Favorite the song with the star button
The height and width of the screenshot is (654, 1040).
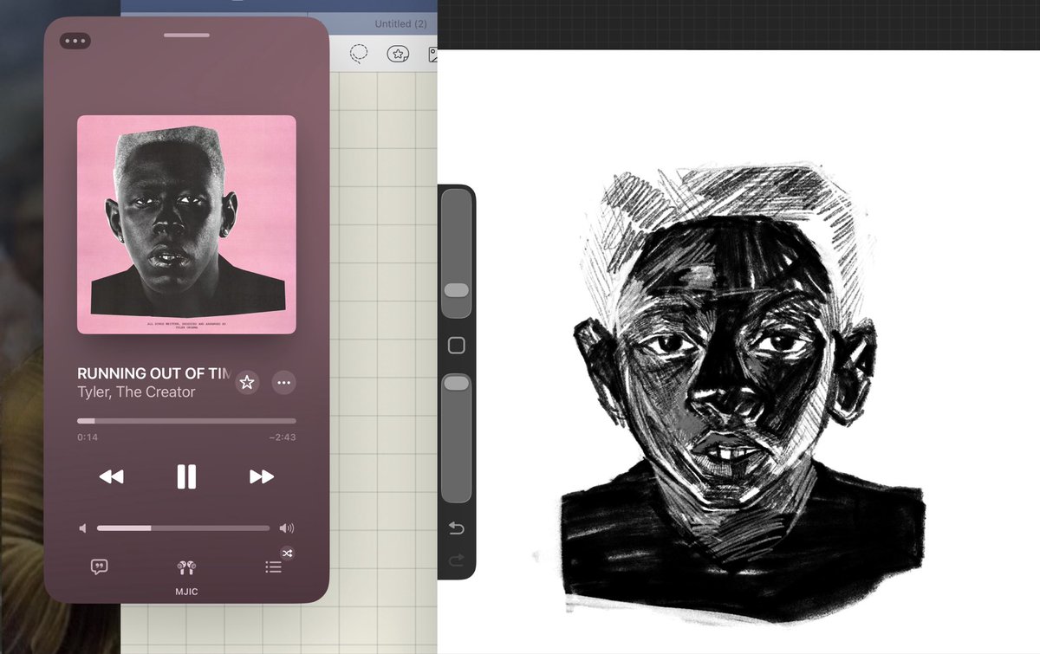click(x=247, y=382)
